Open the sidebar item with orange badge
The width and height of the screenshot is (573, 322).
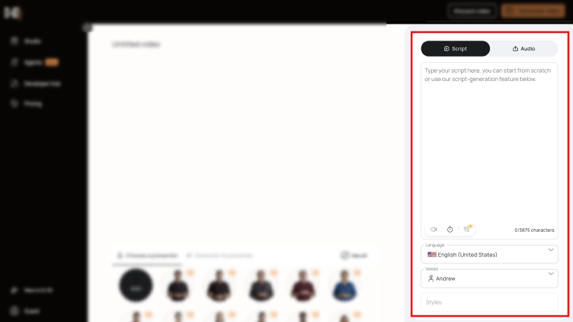[35, 62]
